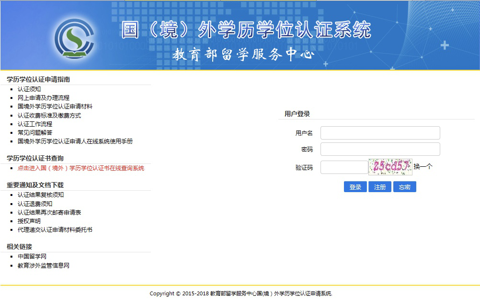Click red 学历学位认证书在线查询系统 link

81,168
